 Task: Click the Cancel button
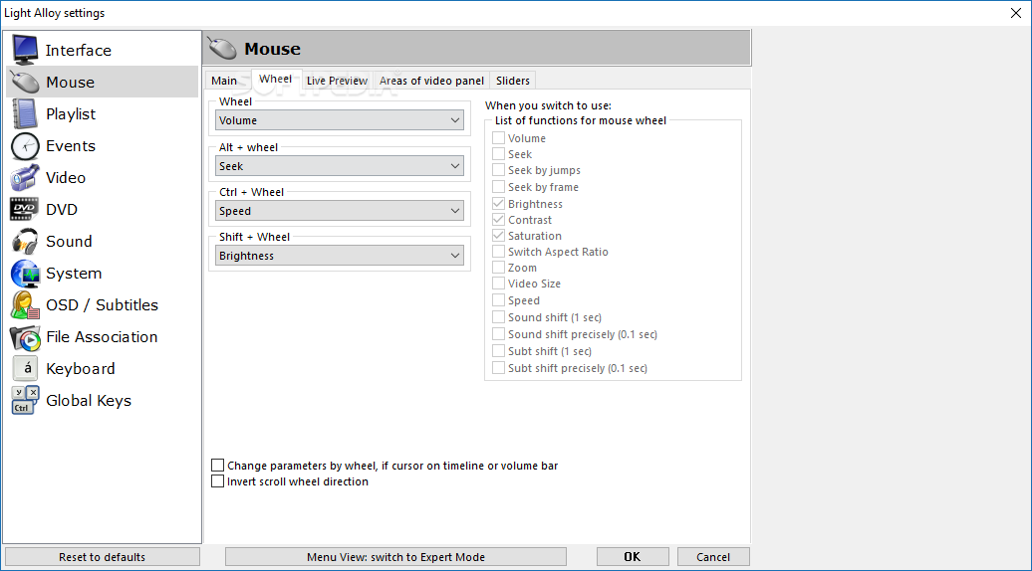pos(713,556)
